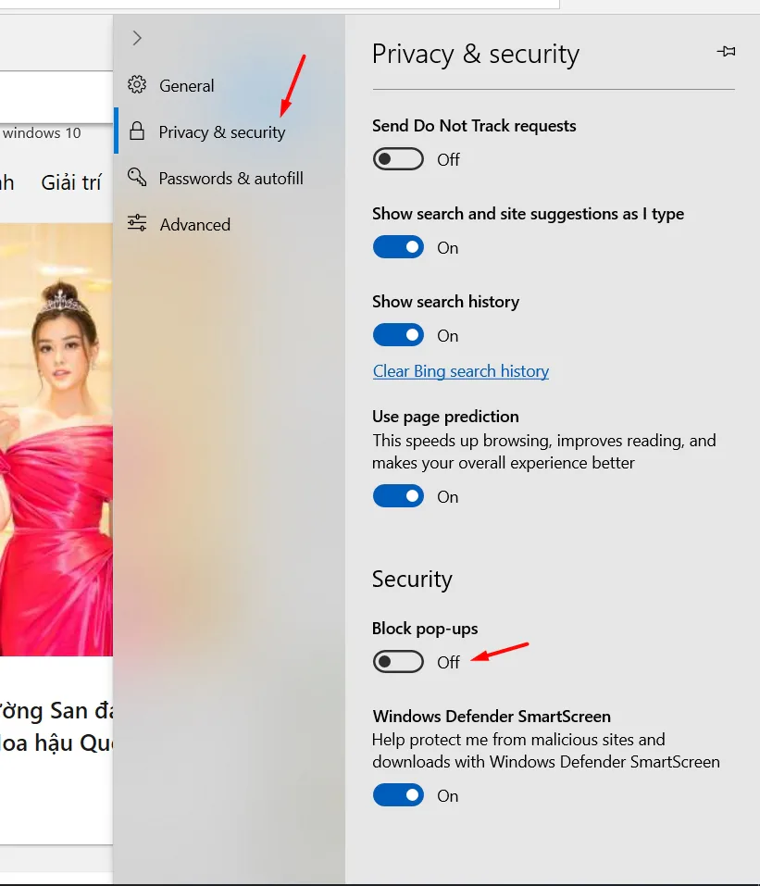Click the General gear icon
The image size is (760, 886).
(137, 85)
